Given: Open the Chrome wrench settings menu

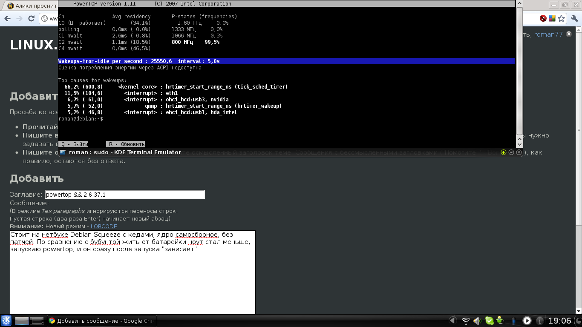Looking at the screenshot, I should 574,19.
